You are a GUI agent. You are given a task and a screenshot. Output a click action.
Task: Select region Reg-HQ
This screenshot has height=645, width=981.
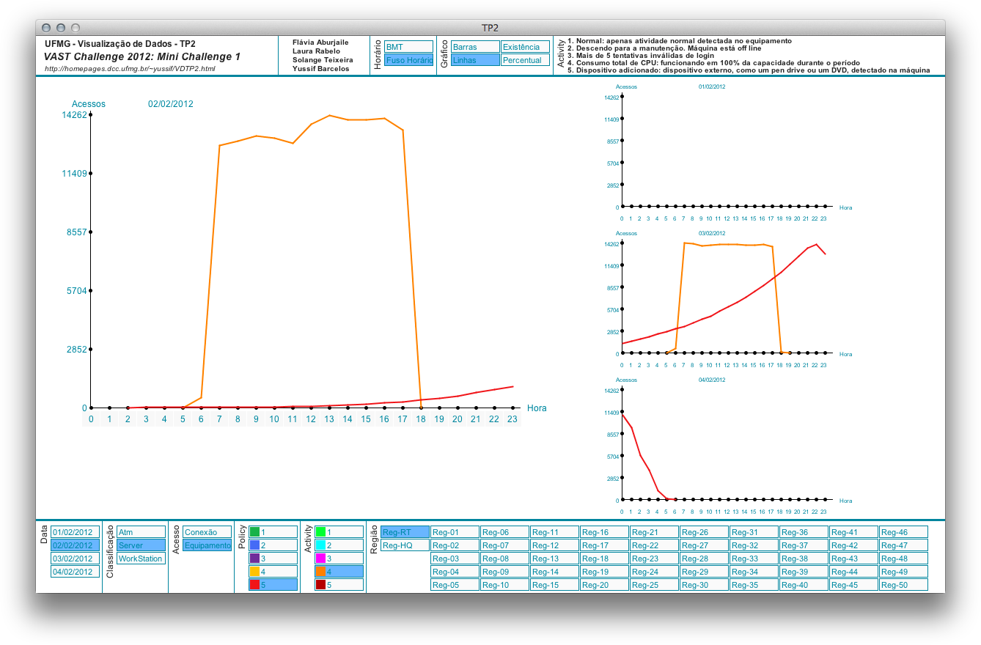(x=405, y=545)
